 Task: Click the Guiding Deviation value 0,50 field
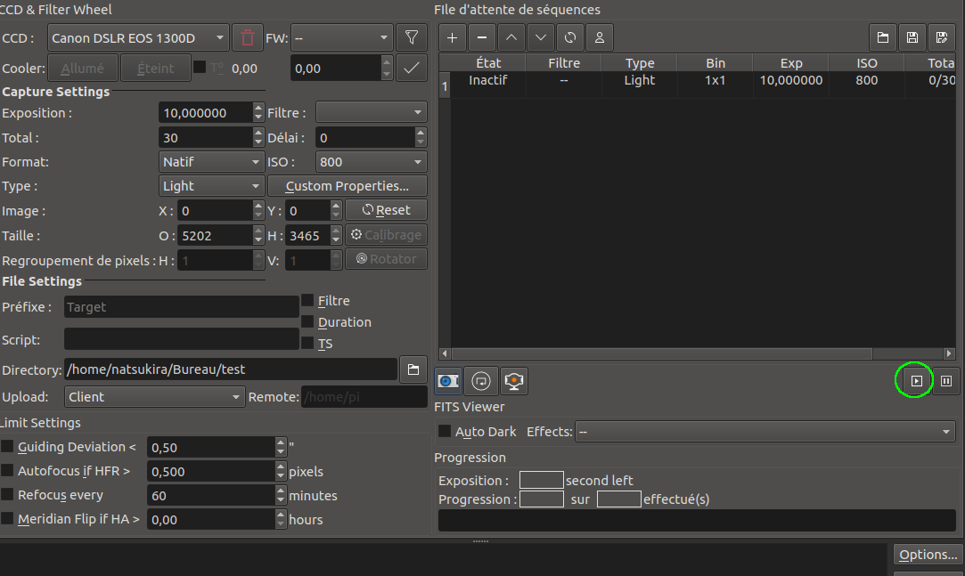click(x=211, y=447)
